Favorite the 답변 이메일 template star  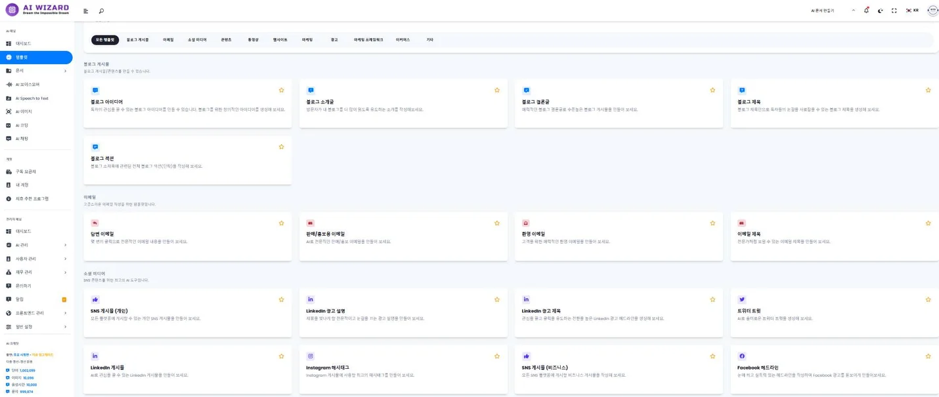pyautogui.click(x=281, y=223)
